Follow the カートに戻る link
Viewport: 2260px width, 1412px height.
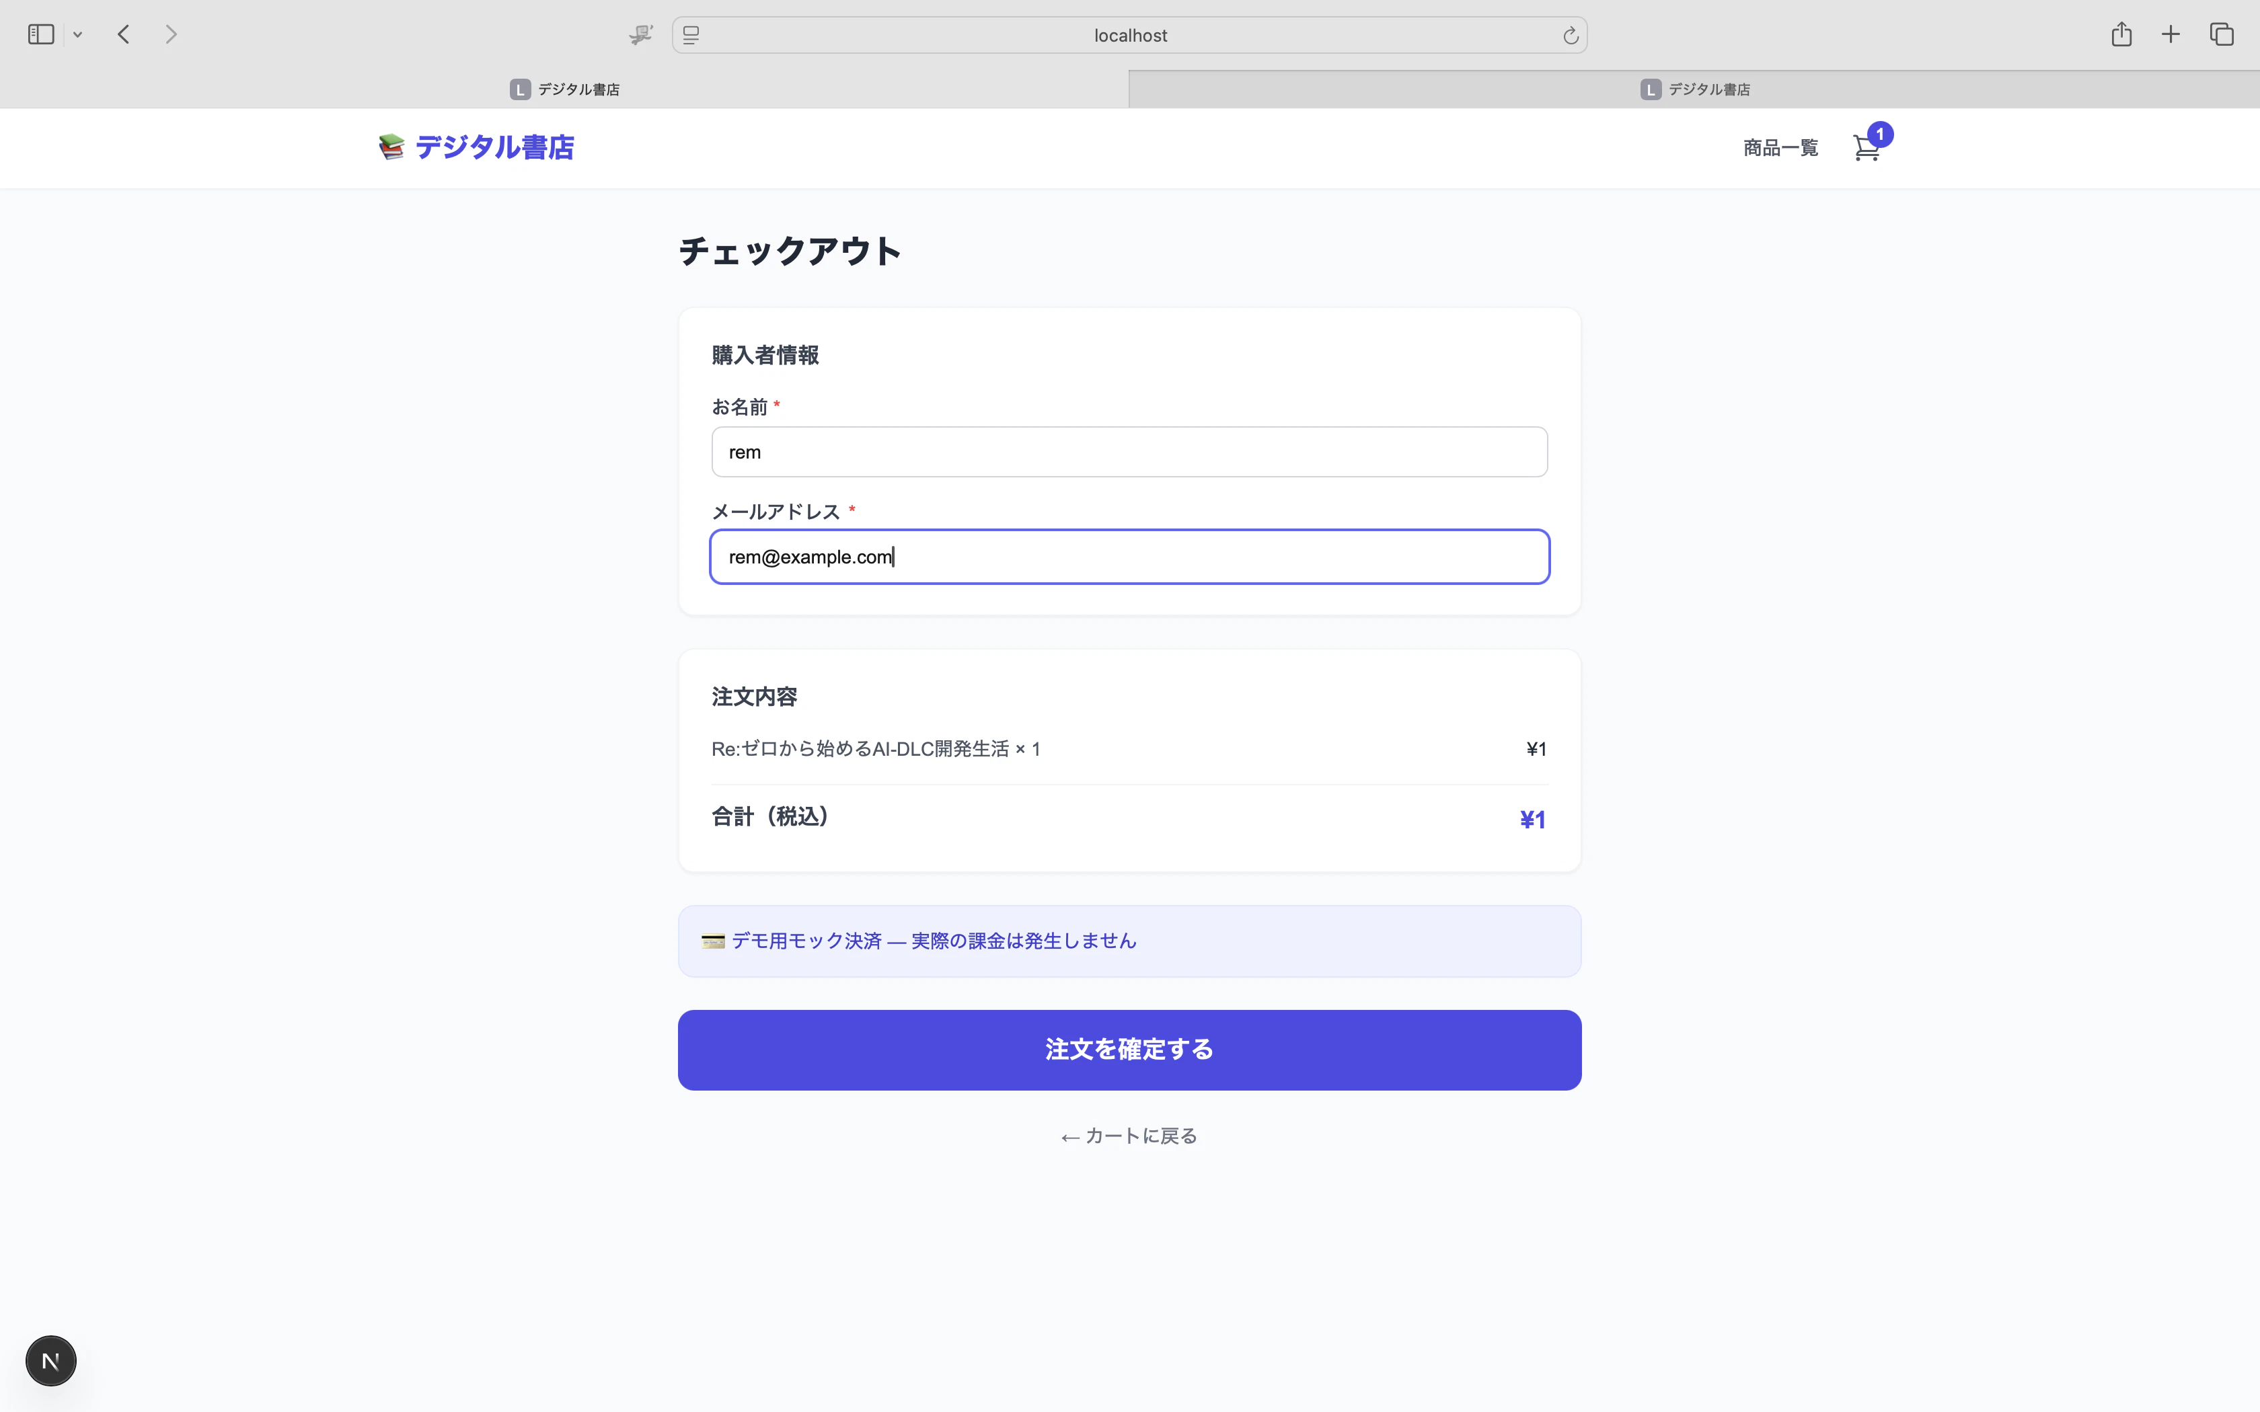point(1129,1136)
